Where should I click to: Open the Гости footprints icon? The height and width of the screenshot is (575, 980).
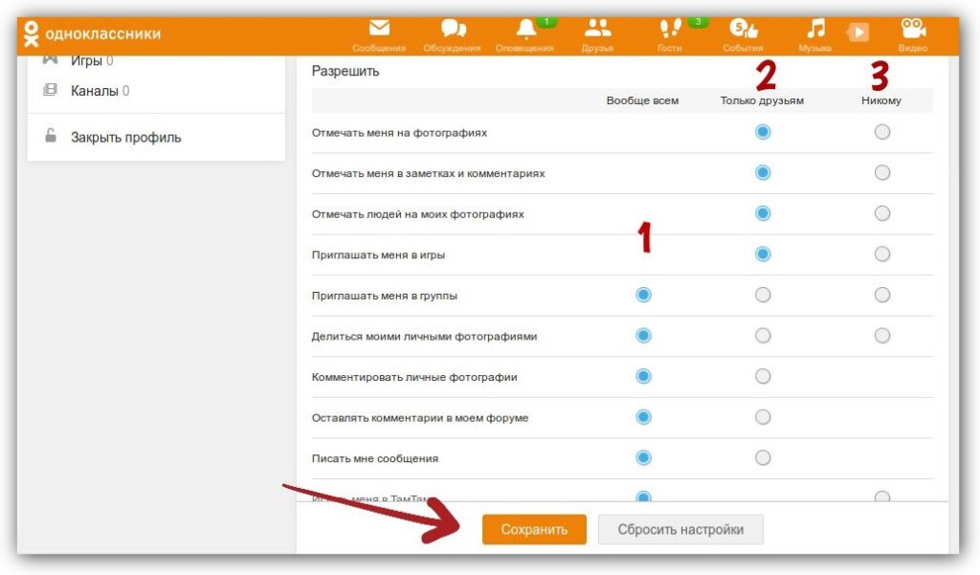pyautogui.click(x=670, y=28)
